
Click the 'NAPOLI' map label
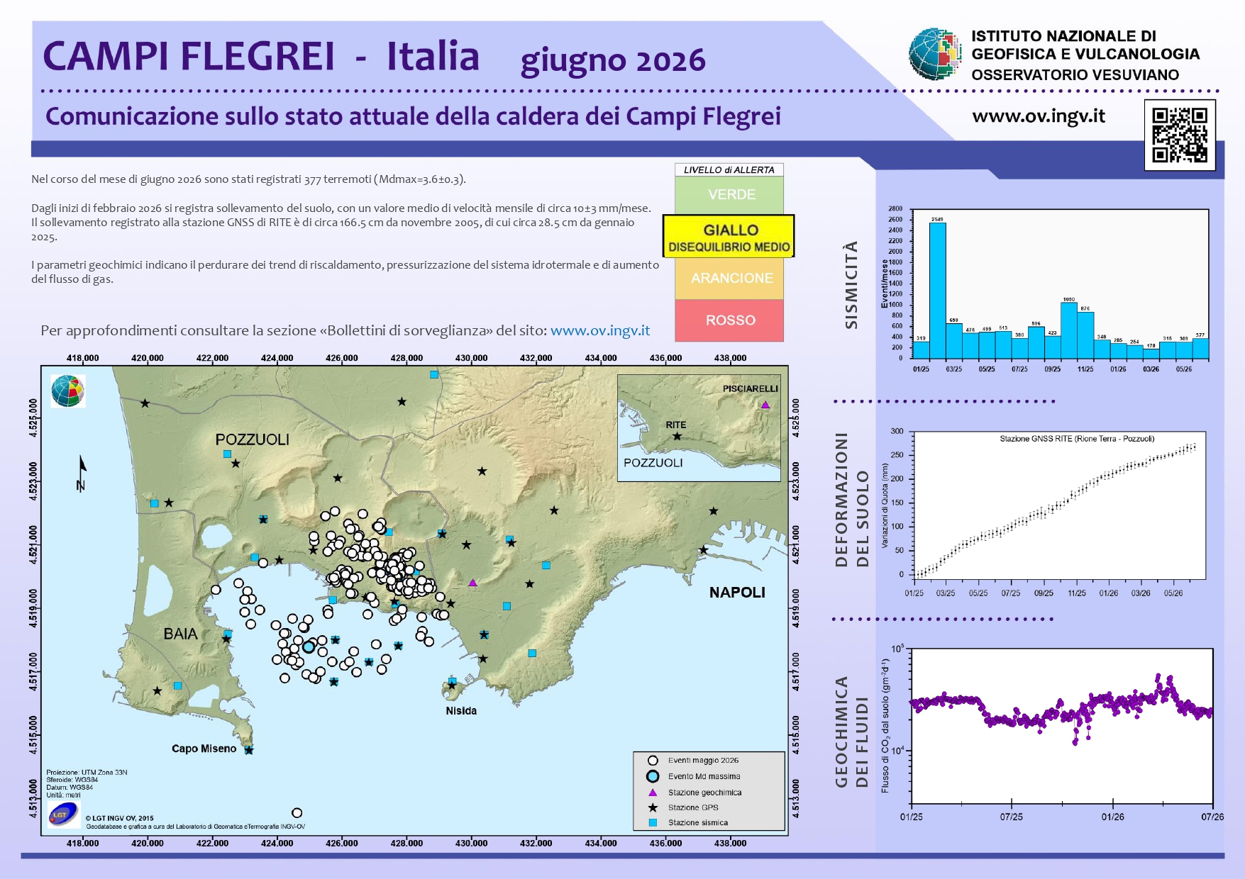[737, 593]
